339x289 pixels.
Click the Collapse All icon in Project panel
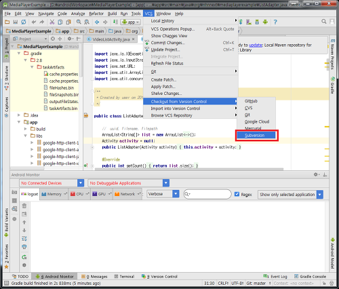(x=60, y=39)
